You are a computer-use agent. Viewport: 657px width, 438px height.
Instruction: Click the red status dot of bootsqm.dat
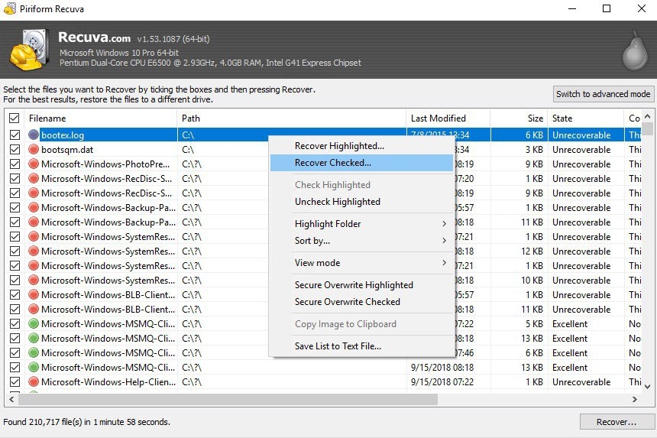34,149
